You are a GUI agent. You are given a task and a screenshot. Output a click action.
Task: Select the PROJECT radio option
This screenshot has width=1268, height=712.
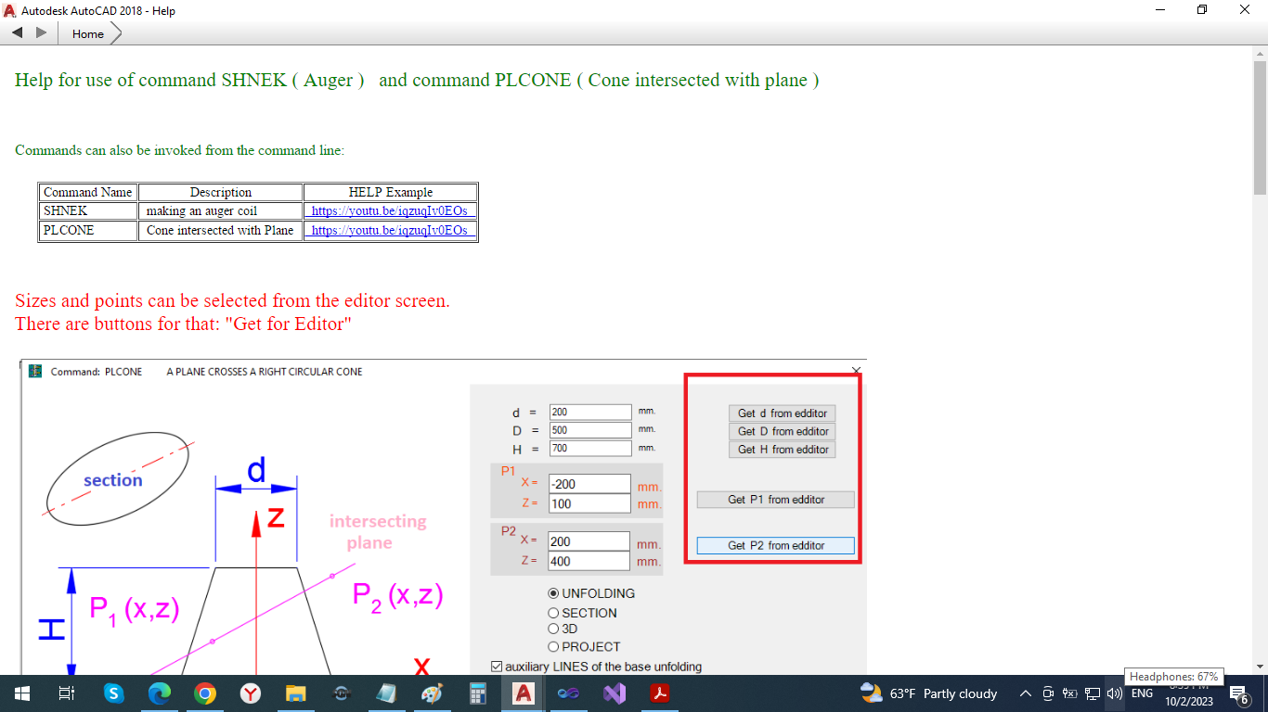553,647
